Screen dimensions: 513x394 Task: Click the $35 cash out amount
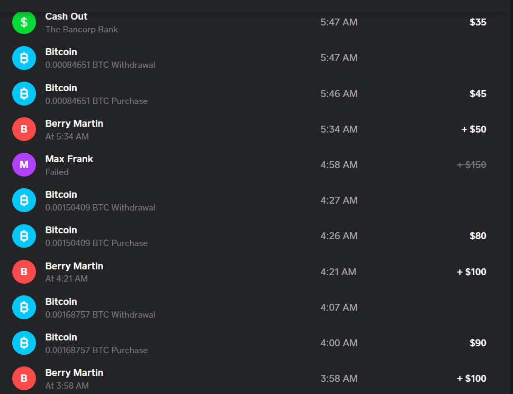[x=478, y=22]
